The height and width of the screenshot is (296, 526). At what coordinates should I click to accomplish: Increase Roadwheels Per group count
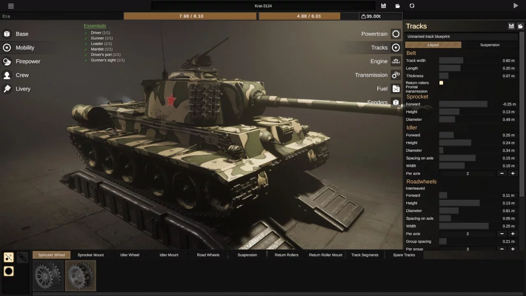(512, 249)
